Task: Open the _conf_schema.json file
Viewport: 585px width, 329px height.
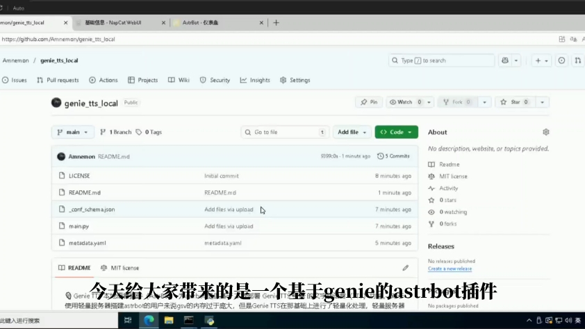Action: pos(92,210)
